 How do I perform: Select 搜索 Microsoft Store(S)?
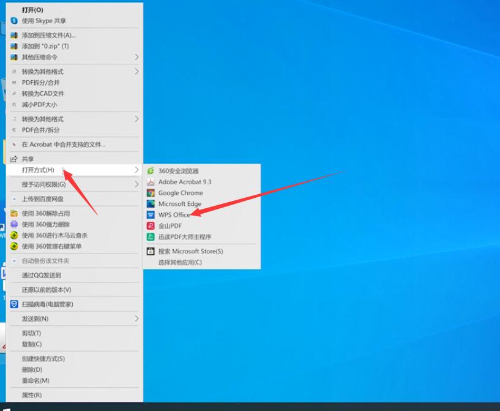201,251
